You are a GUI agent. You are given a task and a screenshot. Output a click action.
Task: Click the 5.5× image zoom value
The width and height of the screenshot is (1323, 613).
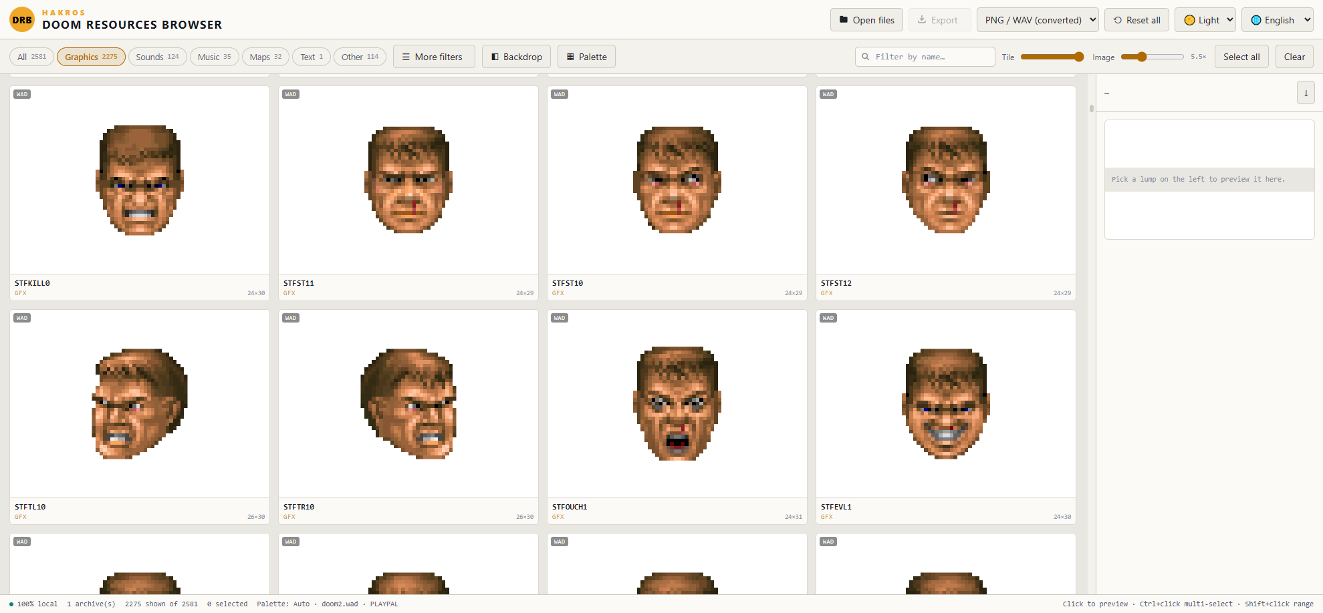tap(1199, 57)
